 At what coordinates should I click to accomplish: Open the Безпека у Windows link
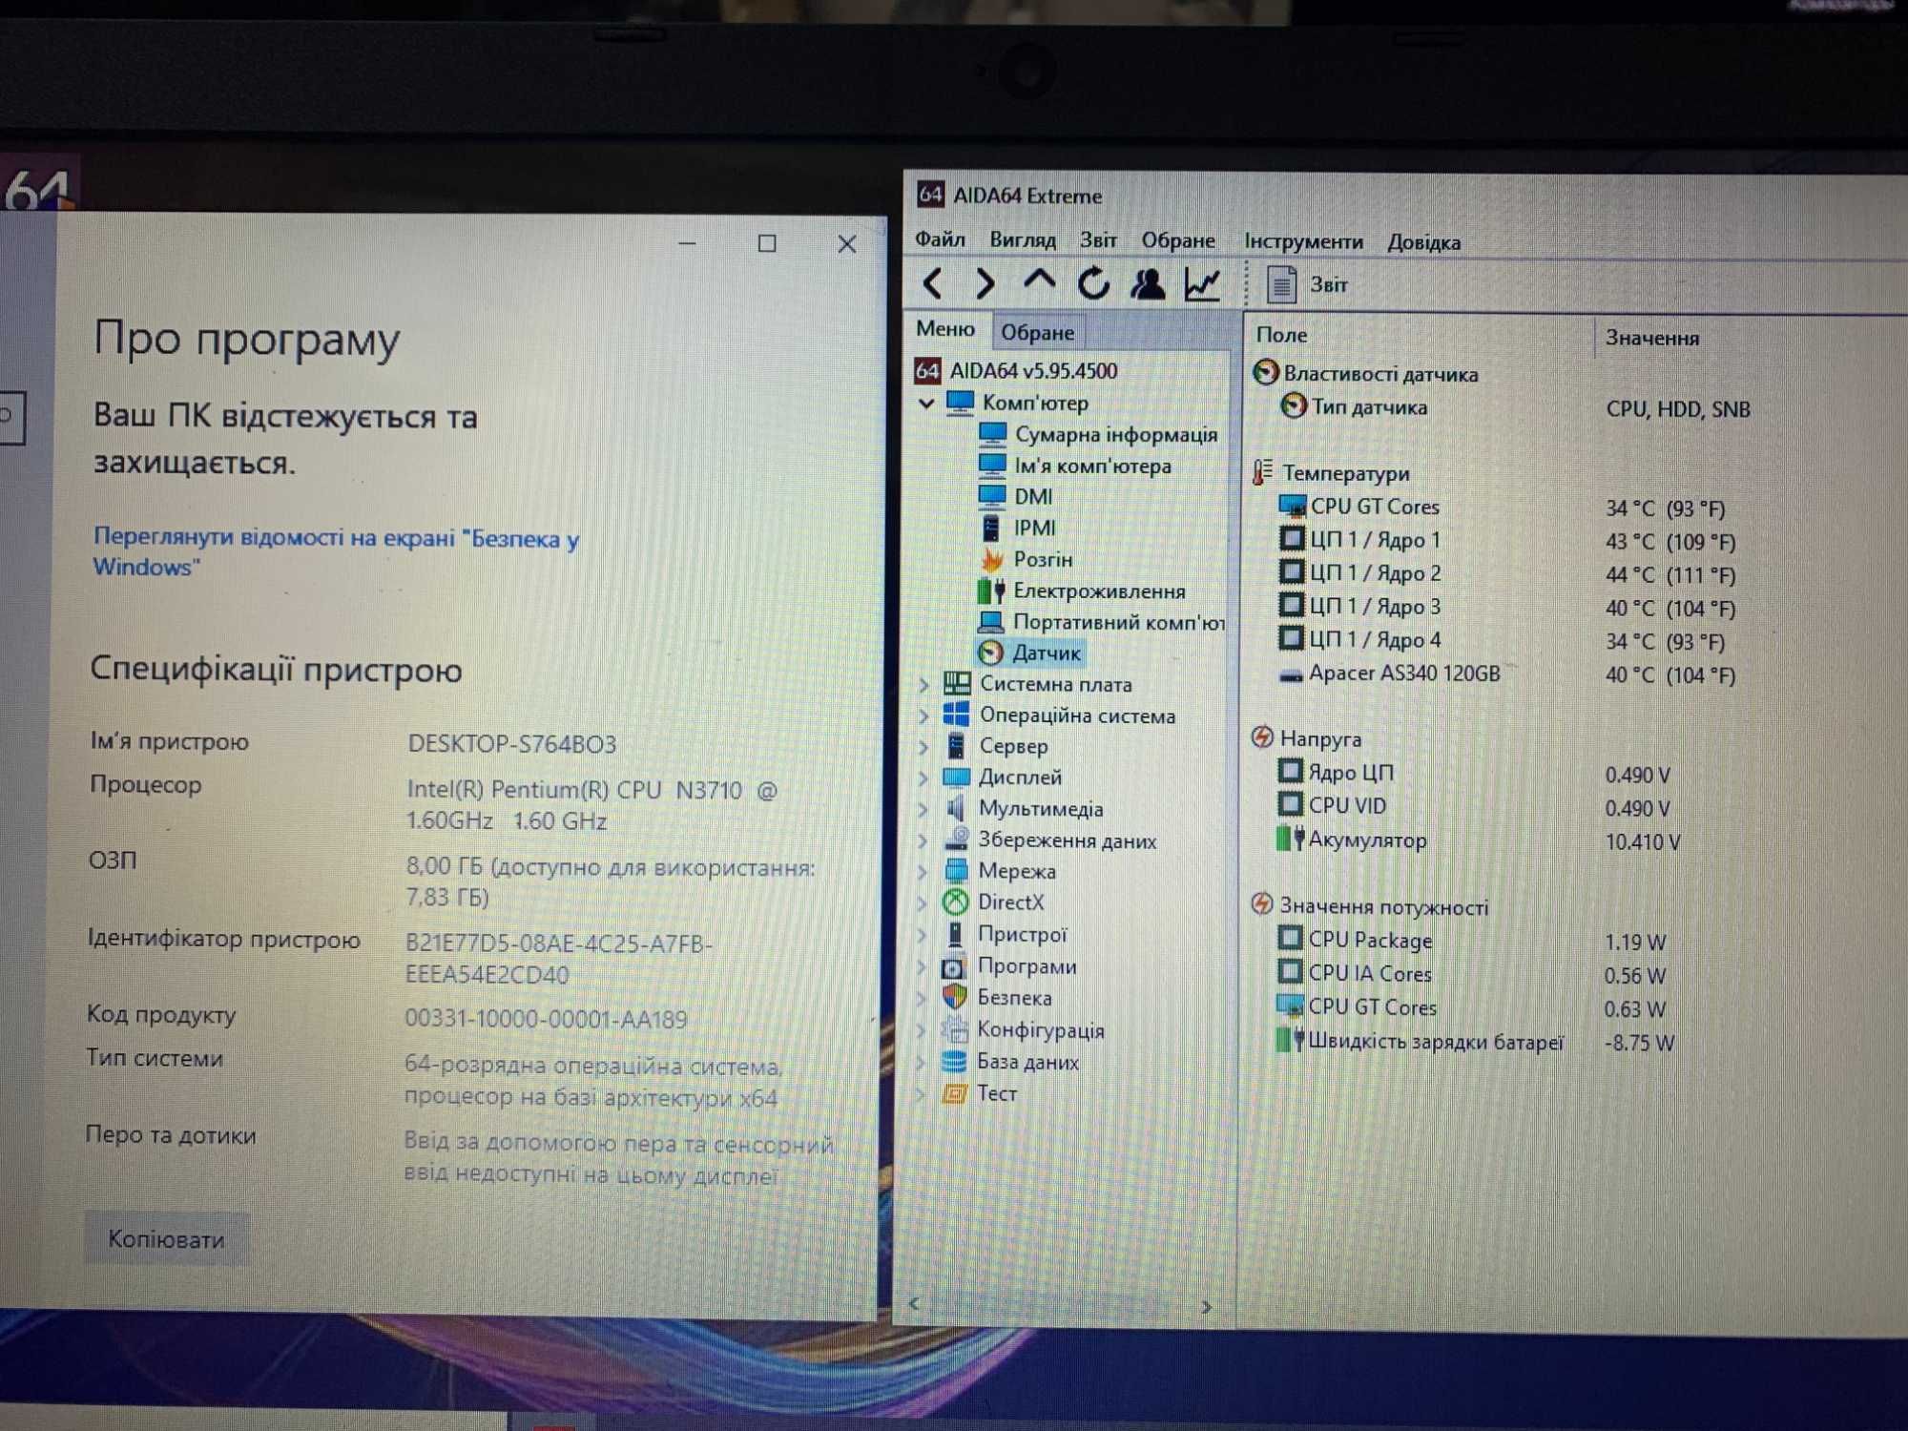pyautogui.click(x=336, y=551)
